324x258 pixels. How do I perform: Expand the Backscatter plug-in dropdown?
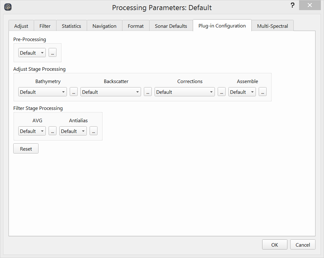(110, 92)
